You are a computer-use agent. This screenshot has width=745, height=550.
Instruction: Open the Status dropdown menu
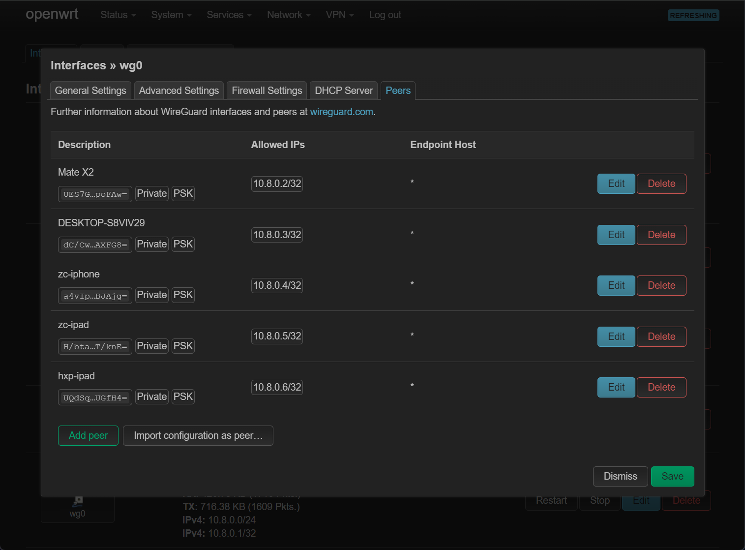point(118,15)
